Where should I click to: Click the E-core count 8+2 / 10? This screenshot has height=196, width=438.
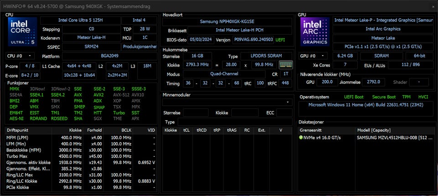pyautogui.click(x=30, y=75)
